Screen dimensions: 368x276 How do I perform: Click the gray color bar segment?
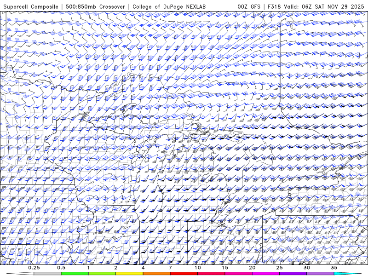[x=48, y=274]
